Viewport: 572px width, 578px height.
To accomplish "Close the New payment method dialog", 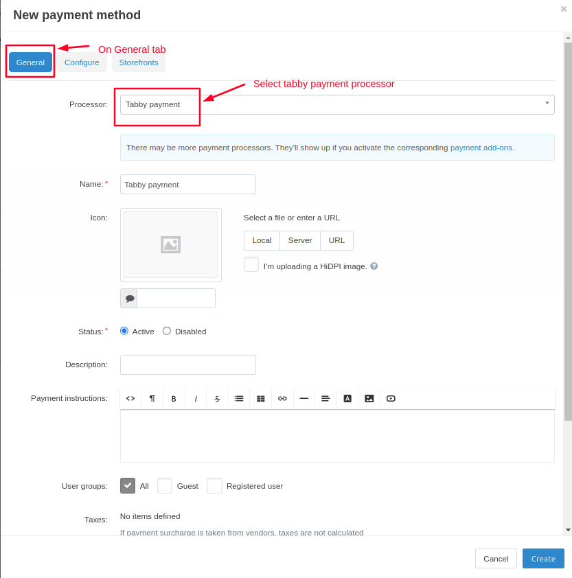I will (x=564, y=9).
